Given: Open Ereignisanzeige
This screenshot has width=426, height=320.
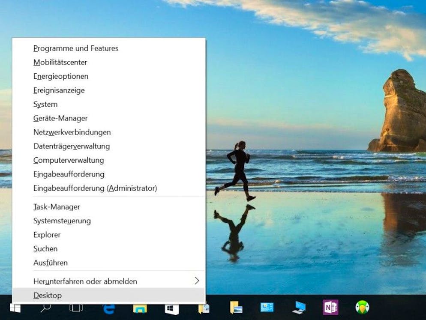Looking at the screenshot, I should click(x=109, y=90).
